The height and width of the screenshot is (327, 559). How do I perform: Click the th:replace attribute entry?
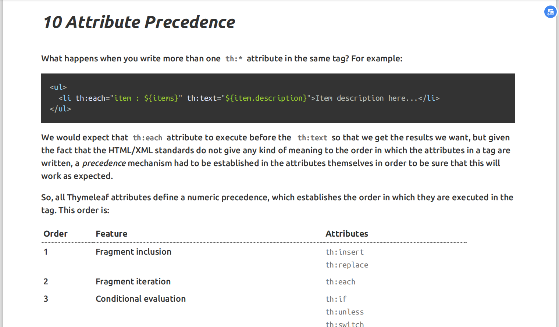[347, 265]
